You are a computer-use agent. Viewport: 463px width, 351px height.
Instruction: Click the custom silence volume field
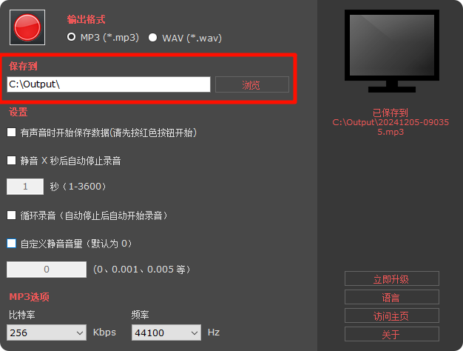coord(47,269)
